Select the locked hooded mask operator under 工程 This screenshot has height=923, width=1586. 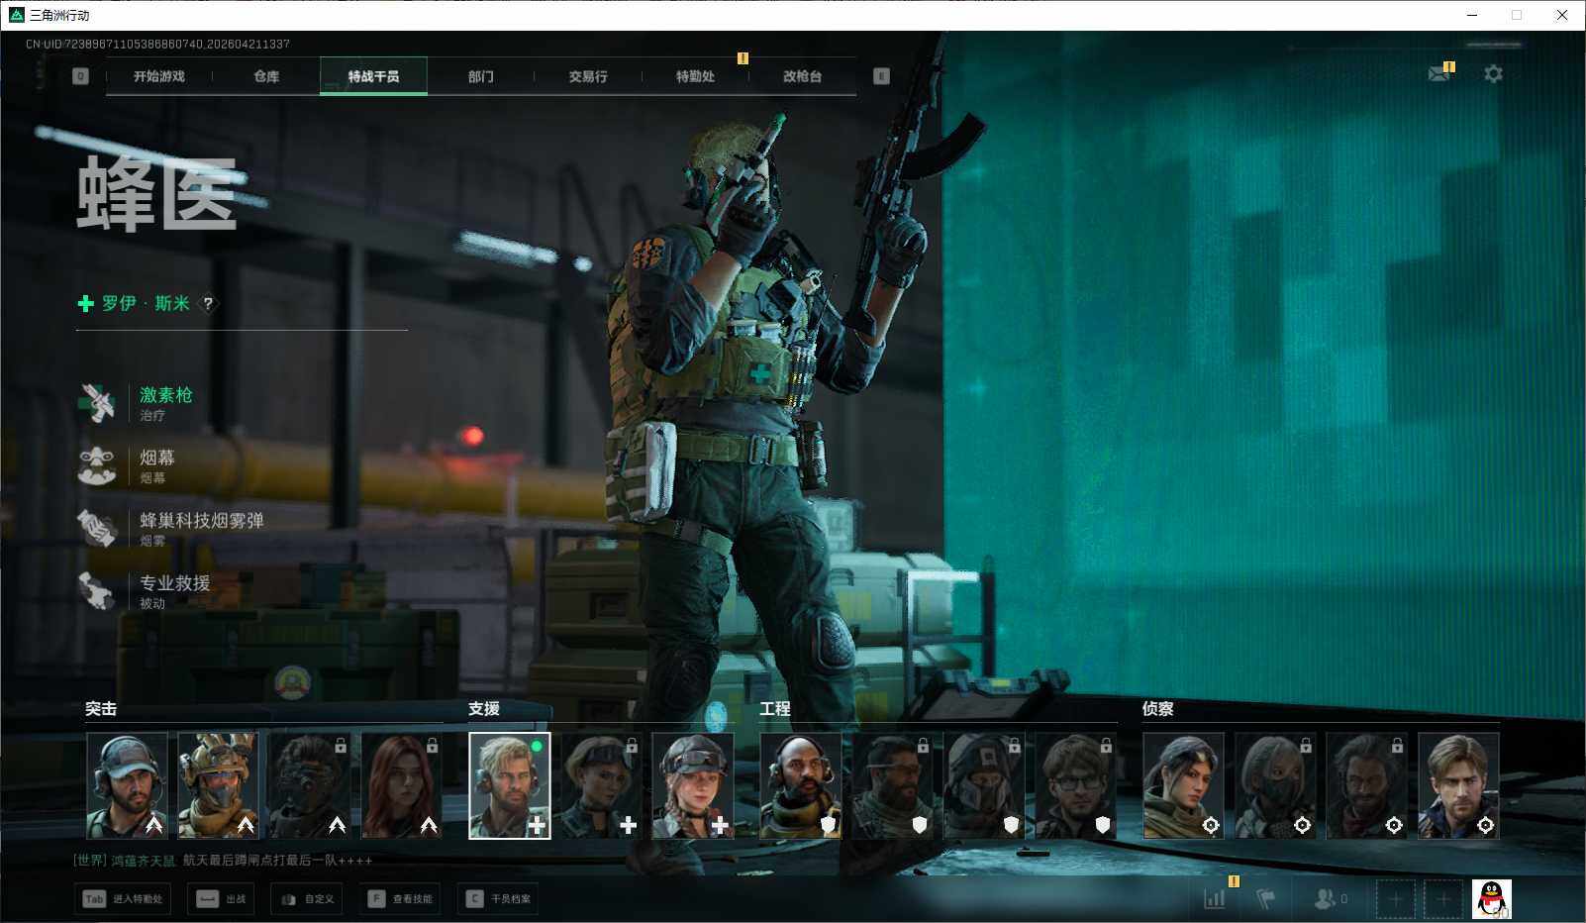[984, 785]
